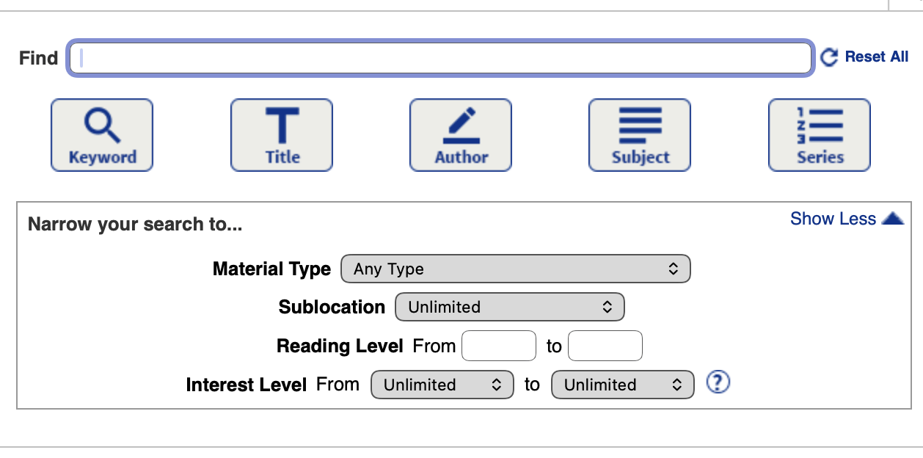
Task: Search by Subject lines icon
Action: click(640, 125)
